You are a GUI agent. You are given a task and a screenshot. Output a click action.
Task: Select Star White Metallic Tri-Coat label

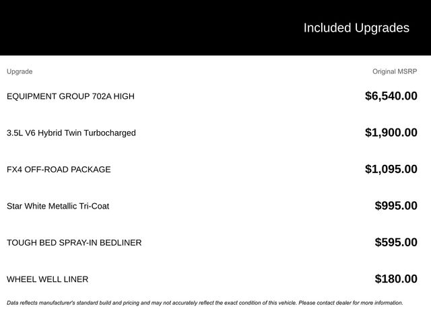coord(58,206)
